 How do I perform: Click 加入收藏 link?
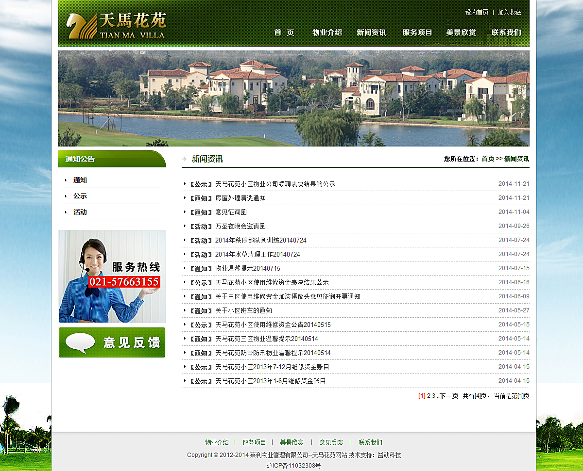(x=509, y=12)
